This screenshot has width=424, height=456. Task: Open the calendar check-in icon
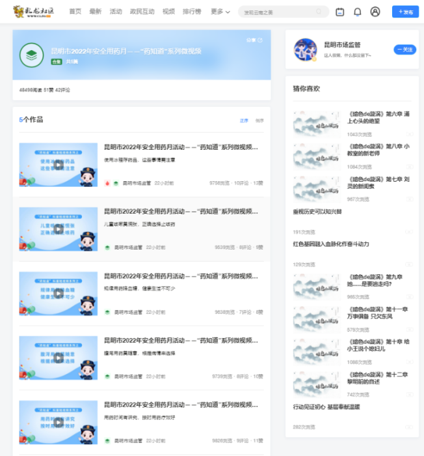(339, 12)
